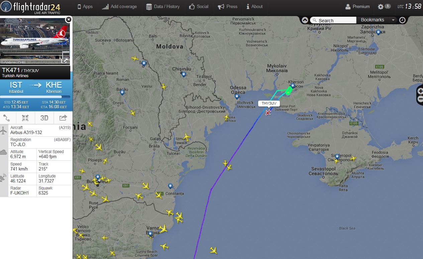The width and height of the screenshot is (423, 259).
Task: Click the Premium account link
Action: pyautogui.click(x=357, y=6)
